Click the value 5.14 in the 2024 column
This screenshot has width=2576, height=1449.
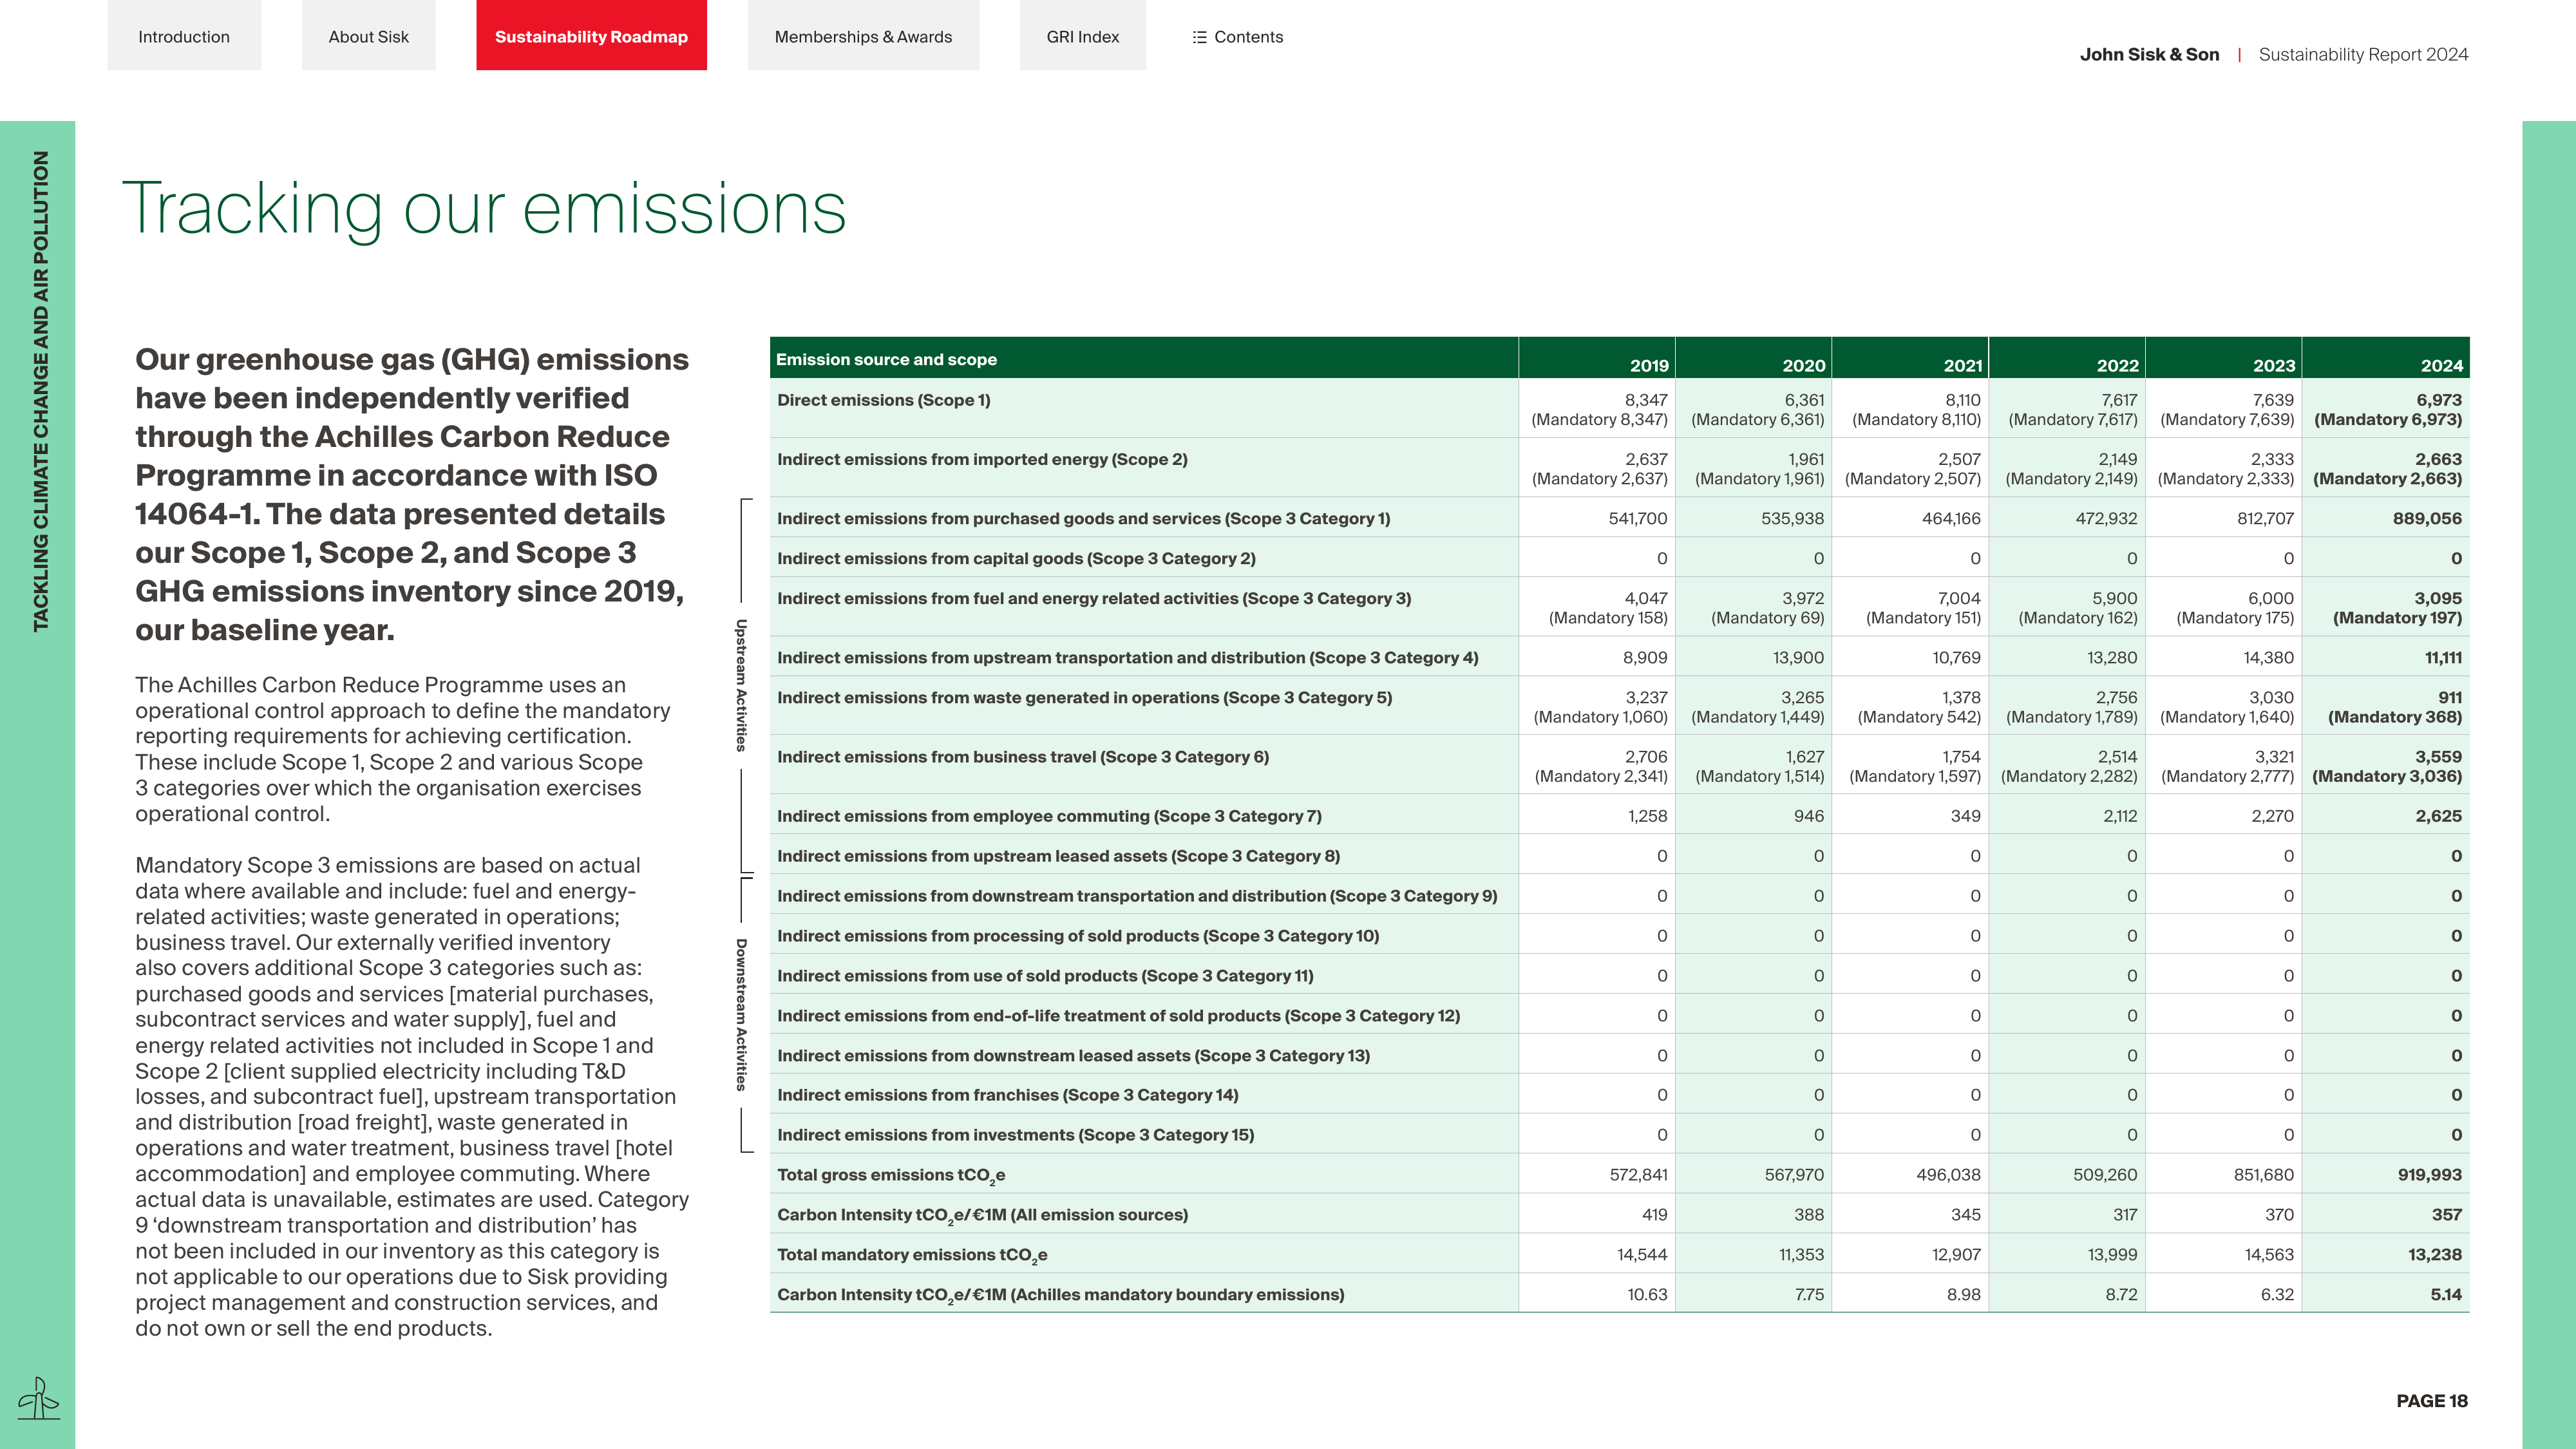coord(2446,1294)
